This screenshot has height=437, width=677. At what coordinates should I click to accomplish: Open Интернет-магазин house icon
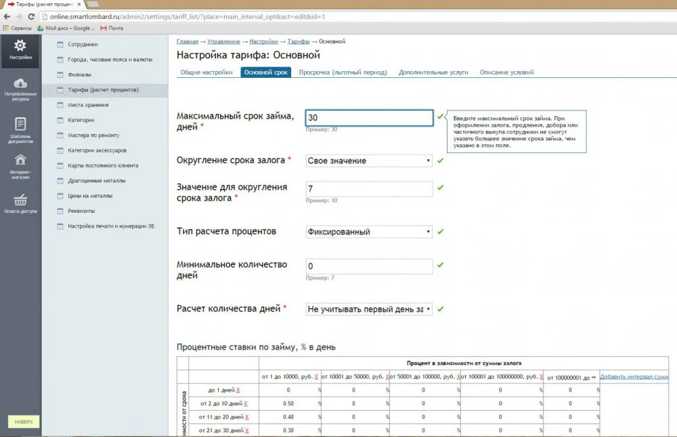tap(20, 160)
